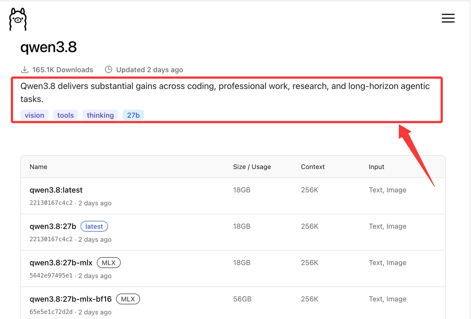
Task: Click Text, Image input in the qwen3.8:latest row
Action: click(x=387, y=190)
